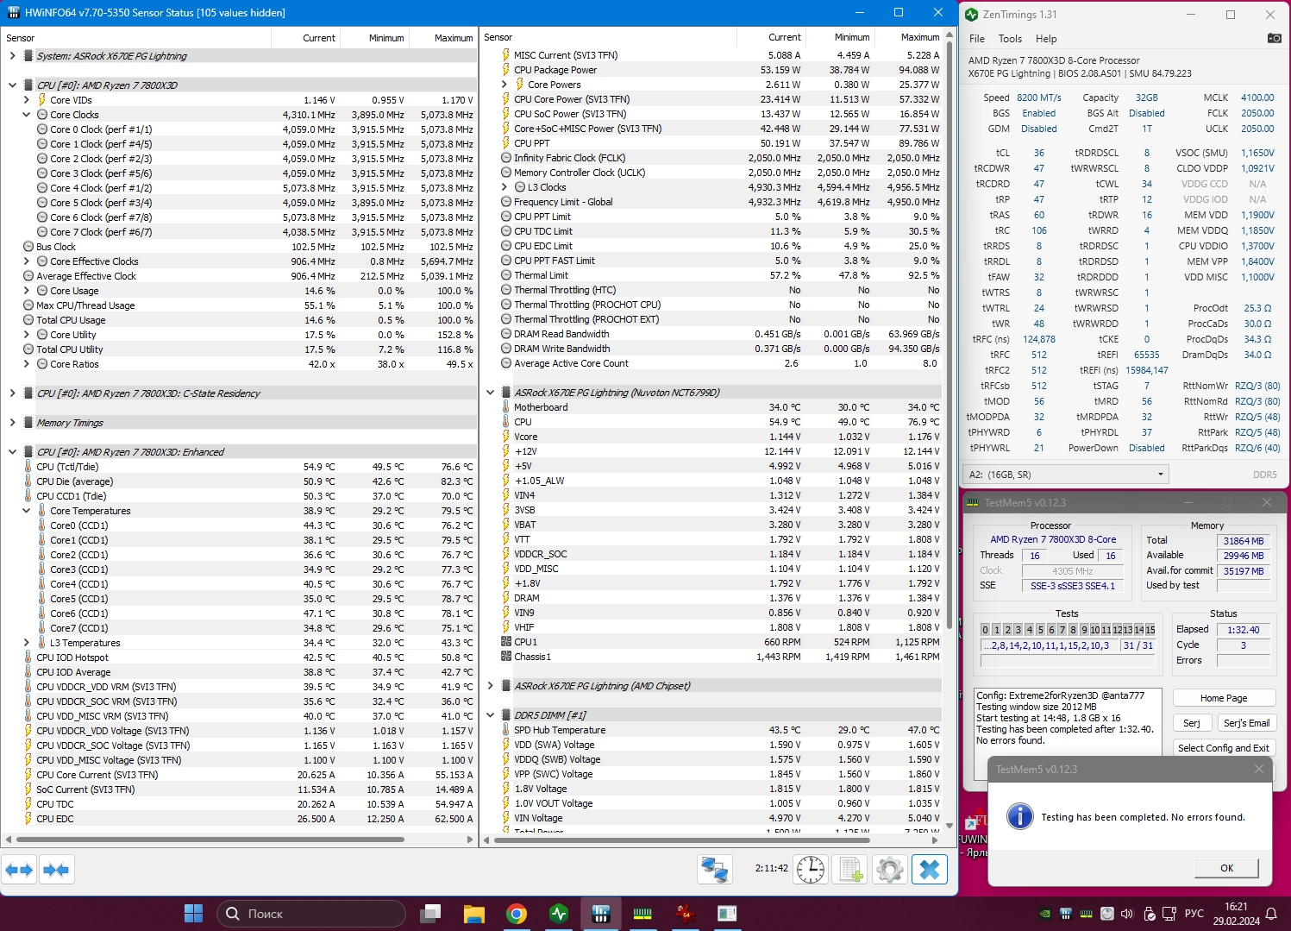Image resolution: width=1291 pixels, height=931 pixels.
Task: Expand the L3 Clocks node
Action: point(504,187)
